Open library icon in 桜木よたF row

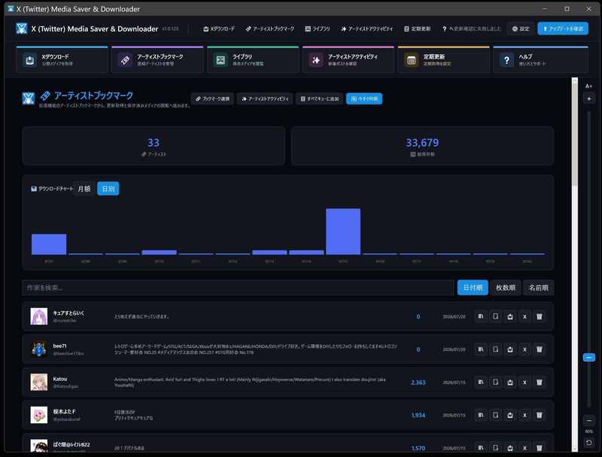pyautogui.click(x=481, y=415)
